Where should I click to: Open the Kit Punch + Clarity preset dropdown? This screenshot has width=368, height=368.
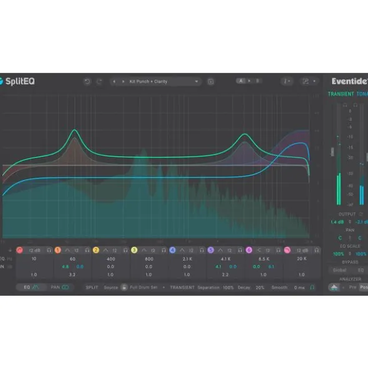(x=163, y=82)
